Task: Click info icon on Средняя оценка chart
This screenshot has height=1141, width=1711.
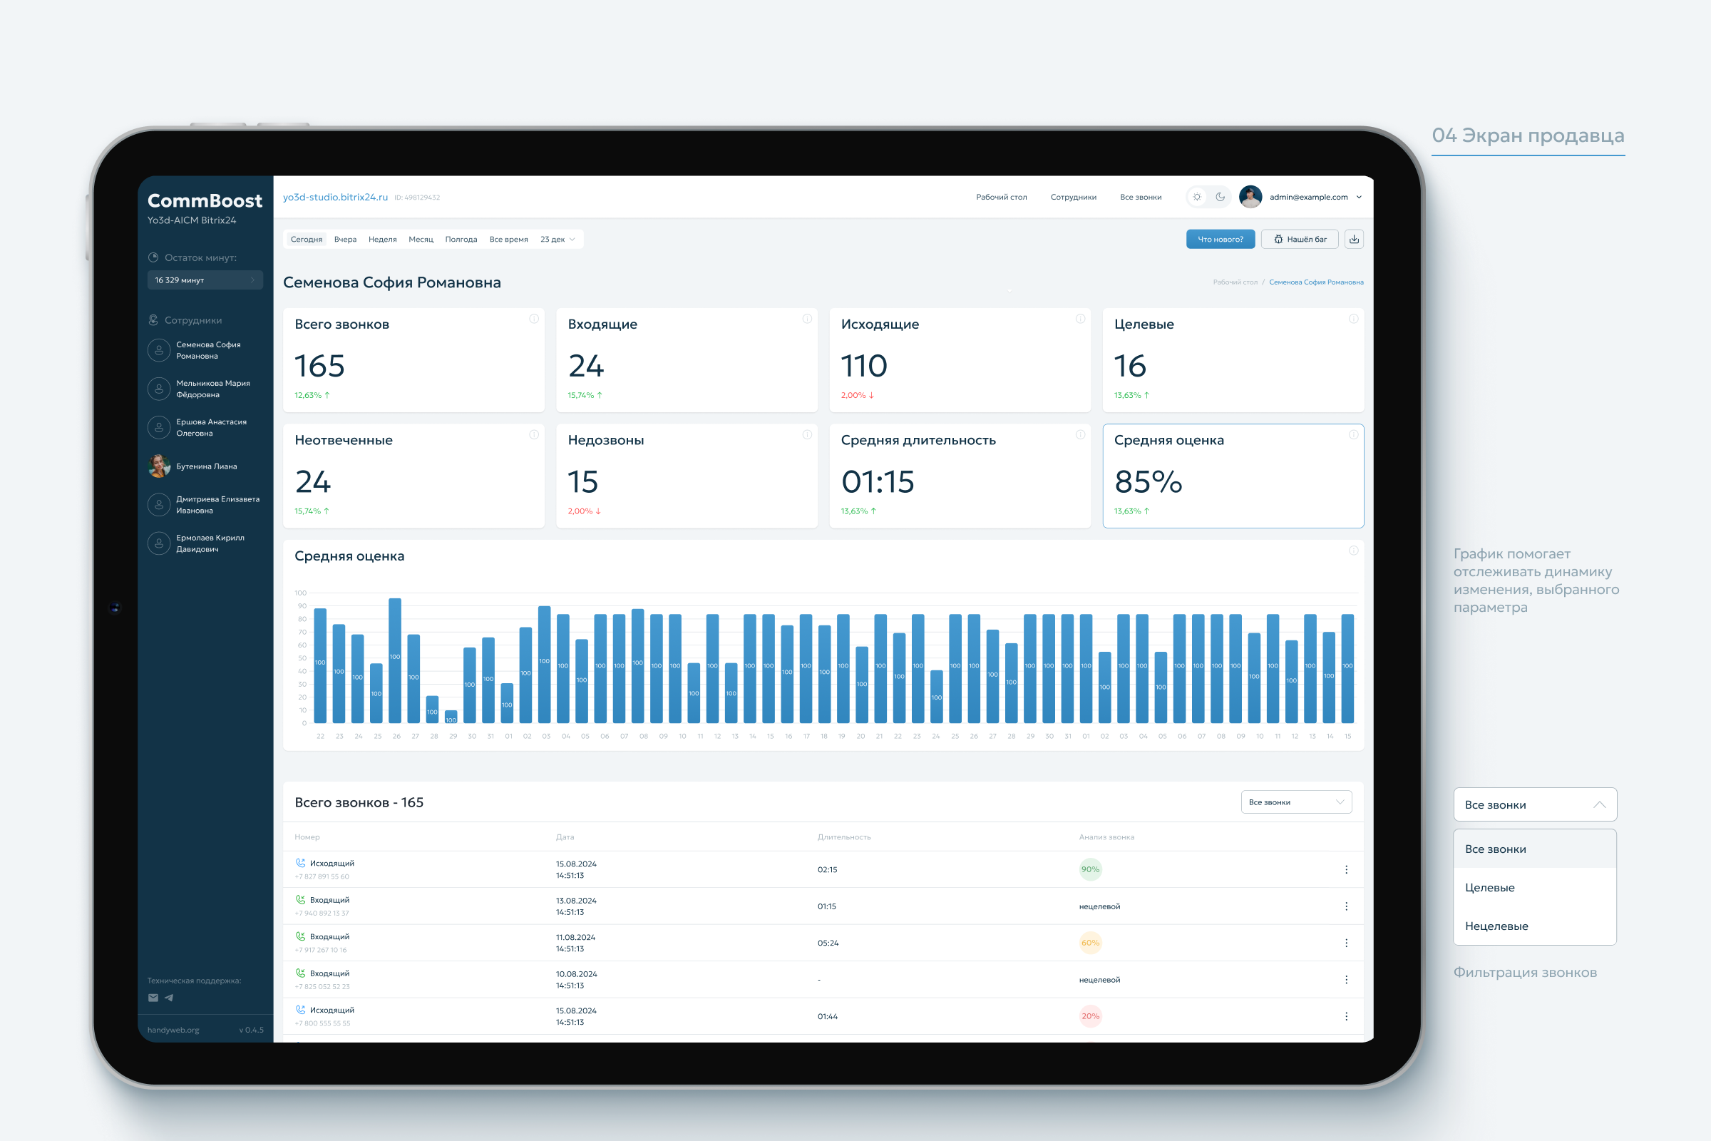Action: tap(1353, 551)
